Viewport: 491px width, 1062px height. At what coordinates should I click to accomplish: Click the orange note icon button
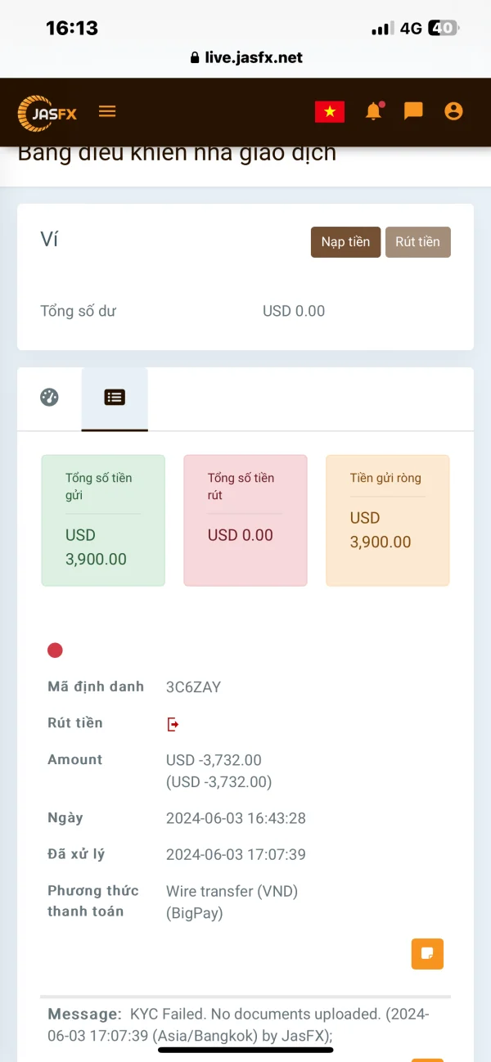click(x=426, y=953)
